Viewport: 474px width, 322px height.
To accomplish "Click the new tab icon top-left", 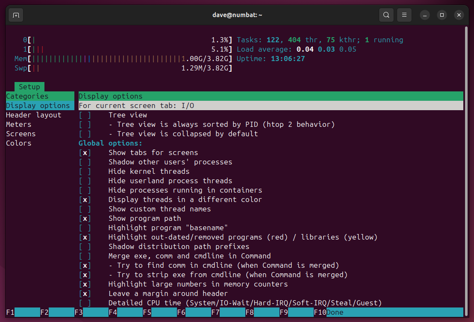I will [15, 15].
